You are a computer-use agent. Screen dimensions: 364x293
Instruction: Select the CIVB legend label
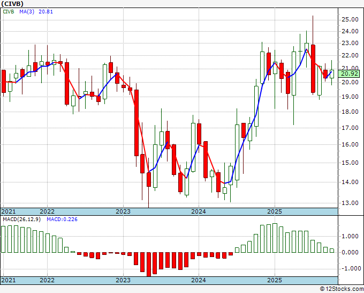click(9, 11)
